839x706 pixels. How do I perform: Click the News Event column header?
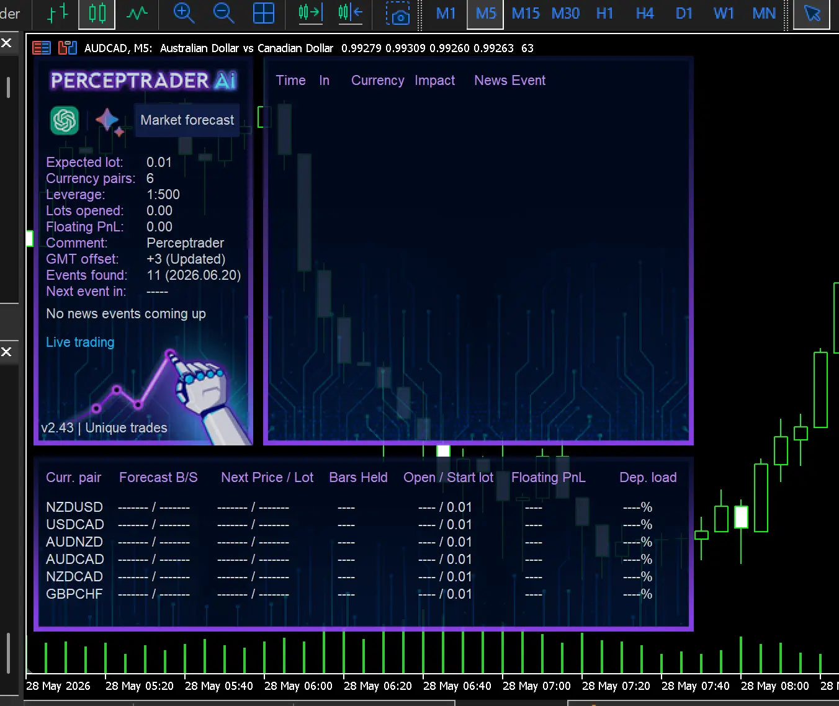[509, 80]
